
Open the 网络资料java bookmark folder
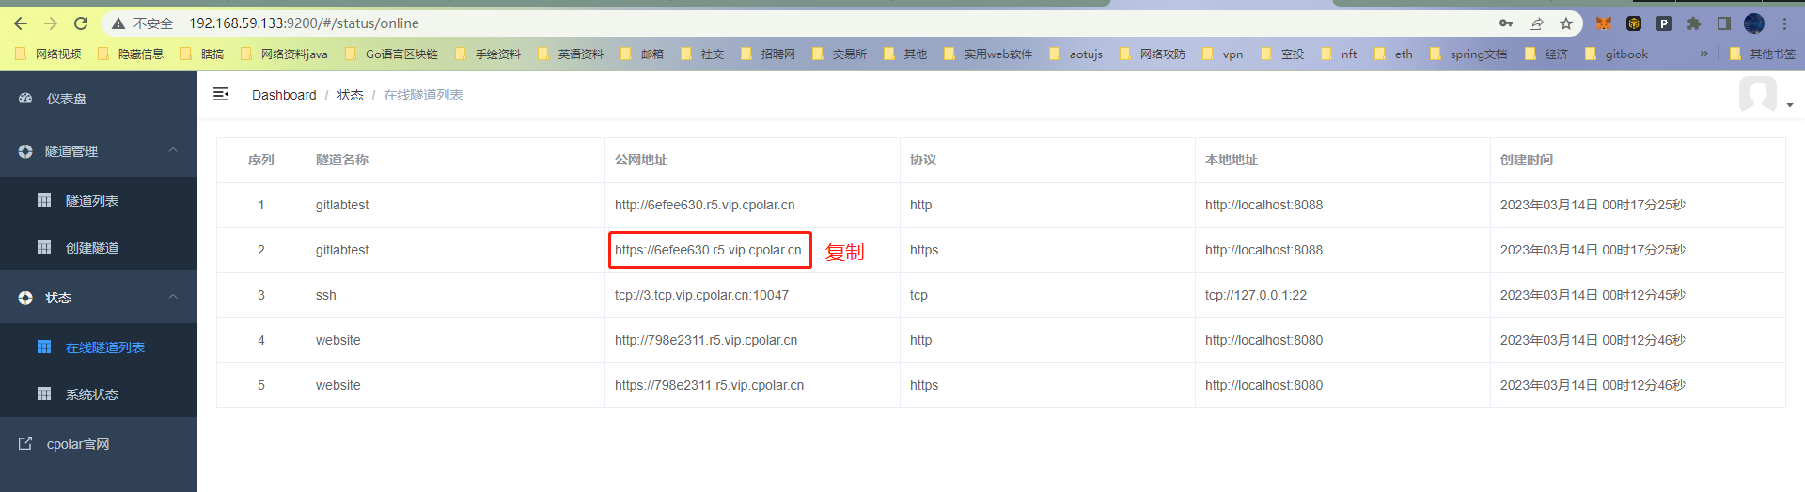pyautogui.click(x=284, y=54)
